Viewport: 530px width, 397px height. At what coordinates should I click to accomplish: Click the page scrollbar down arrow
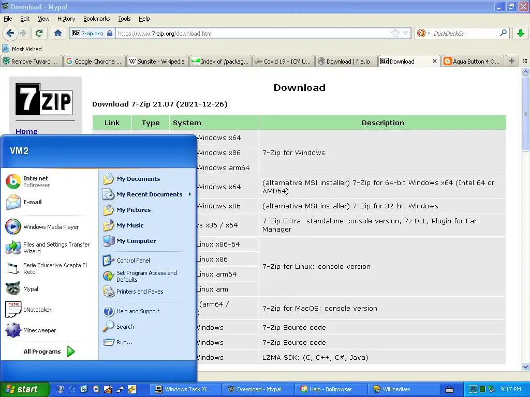coord(525,367)
